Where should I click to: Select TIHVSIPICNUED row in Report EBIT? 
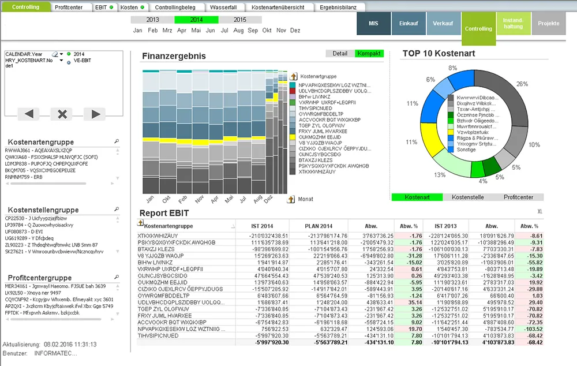click(x=340, y=336)
